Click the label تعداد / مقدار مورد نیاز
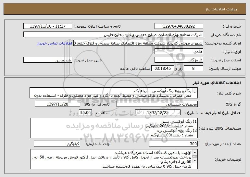This screenshot has width=250, height=177. [223, 144]
